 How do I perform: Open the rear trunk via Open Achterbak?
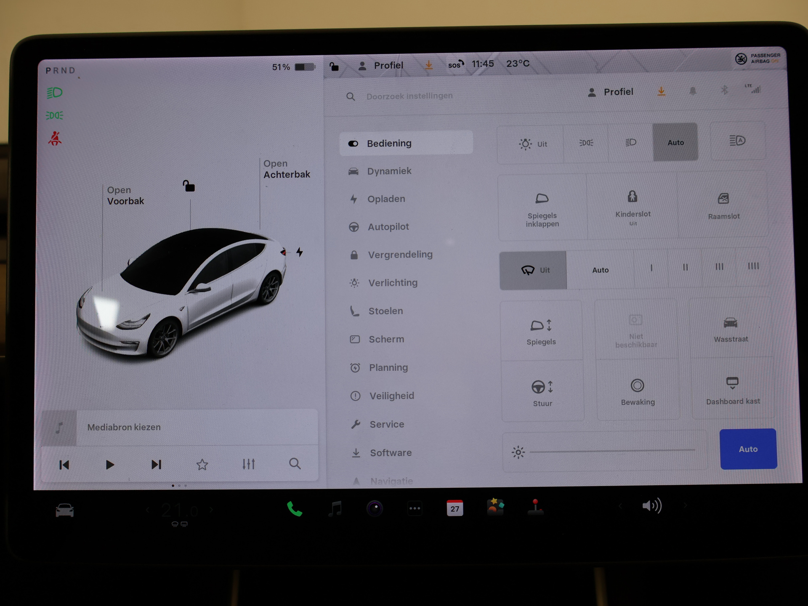pos(287,169)
